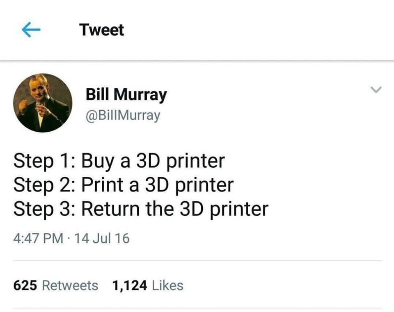
Task: Select the "Step 3: Return the 3D printer" line
Action: point(141,209)
